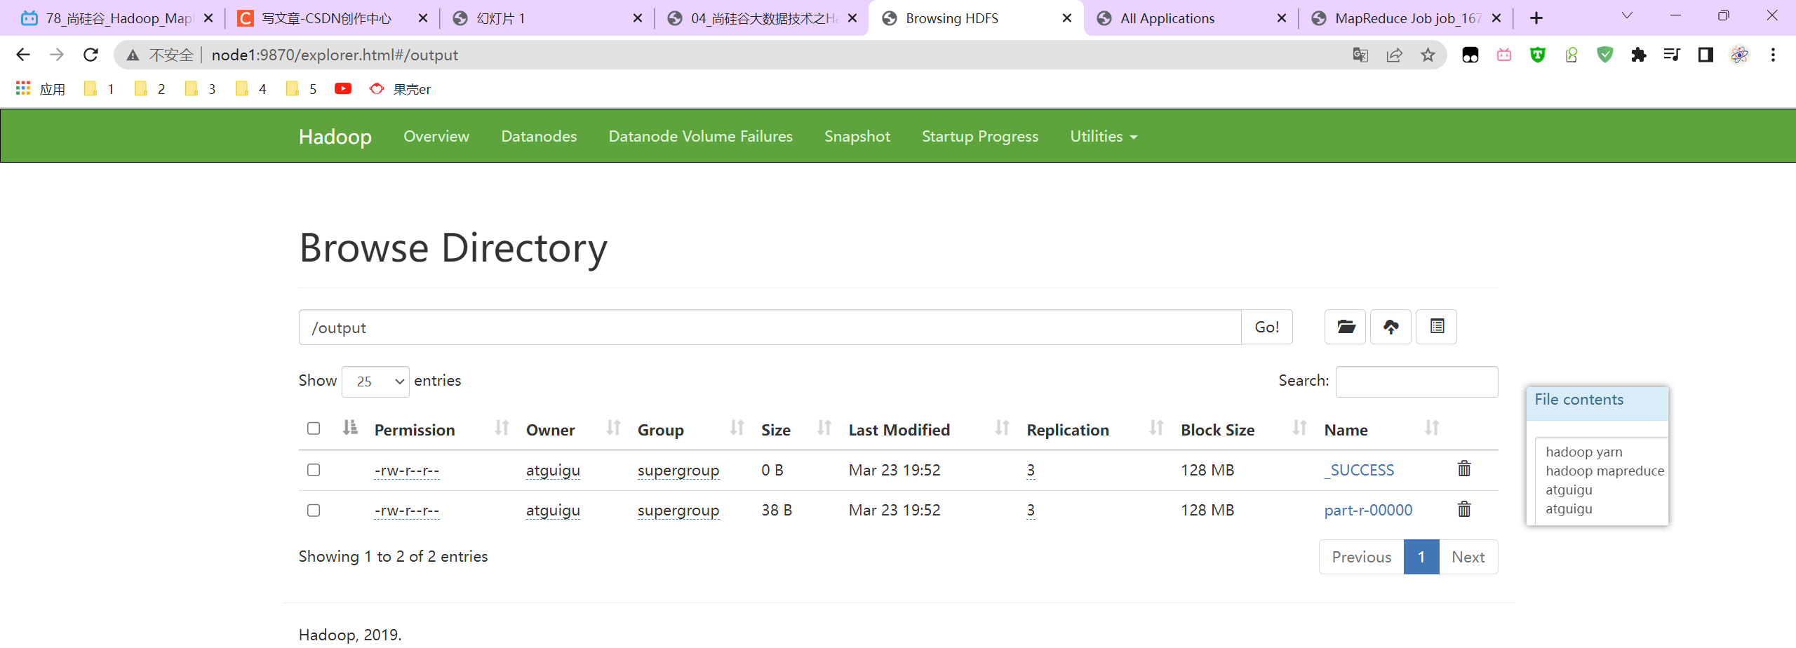Click the upload files icon
The image size is (1796, 648).
(x=1390, y=327)
